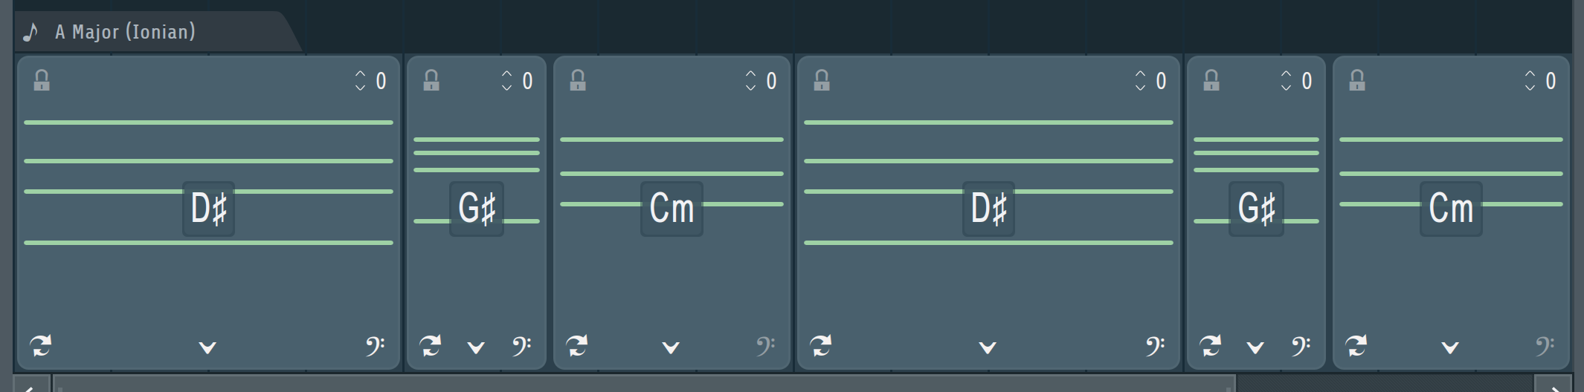This screenshot has width=1584, height=392.
Task: Toggle bass clef on first Cm chord
Action: [x=765, y=345]
